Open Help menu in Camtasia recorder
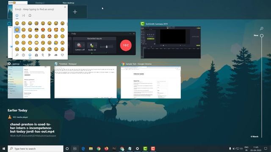Viewport: 271px width, 152px height. pyautogui.click(x=74, y=34)
